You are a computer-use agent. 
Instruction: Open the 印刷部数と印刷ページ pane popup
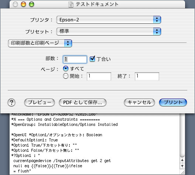40,43
